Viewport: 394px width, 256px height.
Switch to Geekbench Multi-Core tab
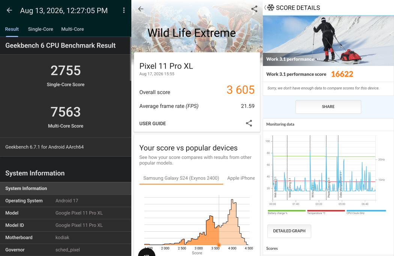[73, 29]
